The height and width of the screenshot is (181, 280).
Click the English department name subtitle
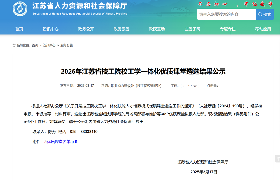coord(80,13)
